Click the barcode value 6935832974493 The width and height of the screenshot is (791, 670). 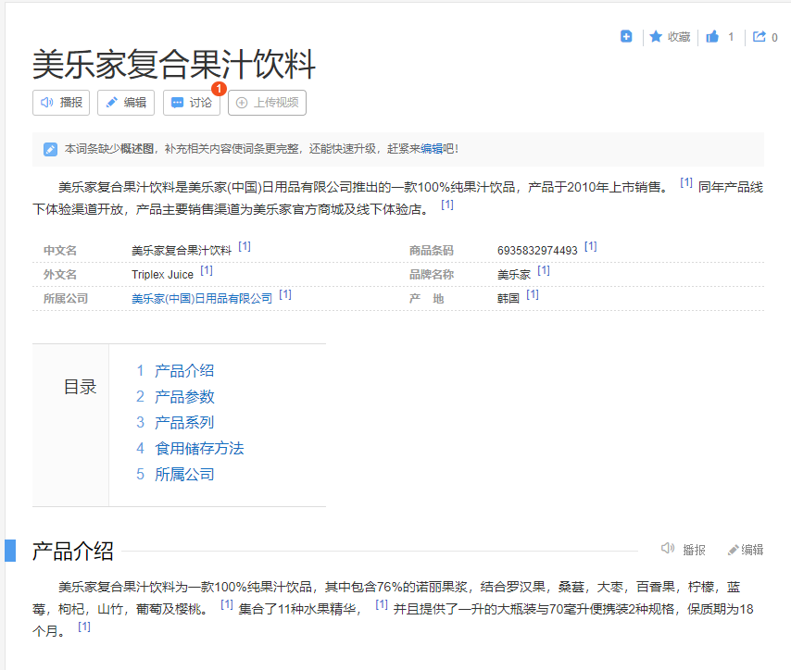[x=537, y=251]
